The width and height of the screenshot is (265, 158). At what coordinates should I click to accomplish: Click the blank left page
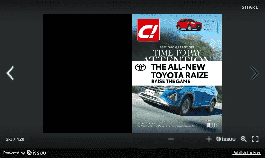pyautogui.click(x=87, y=74)
